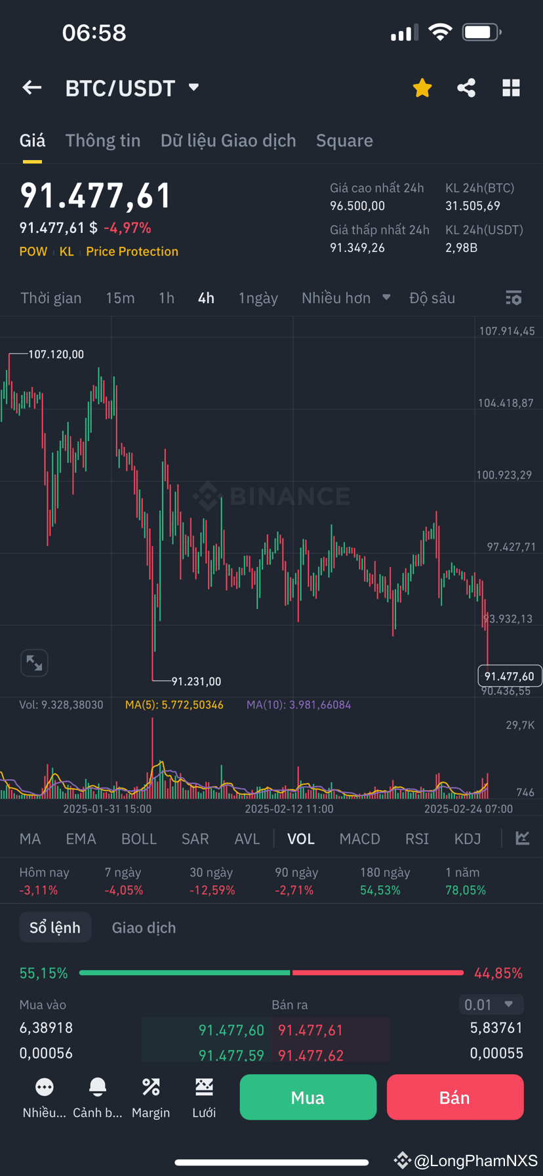Screen dimensions: 543x1176
Task: Tap the fullscreen expand chart icon
Action: tap(34, 663)
